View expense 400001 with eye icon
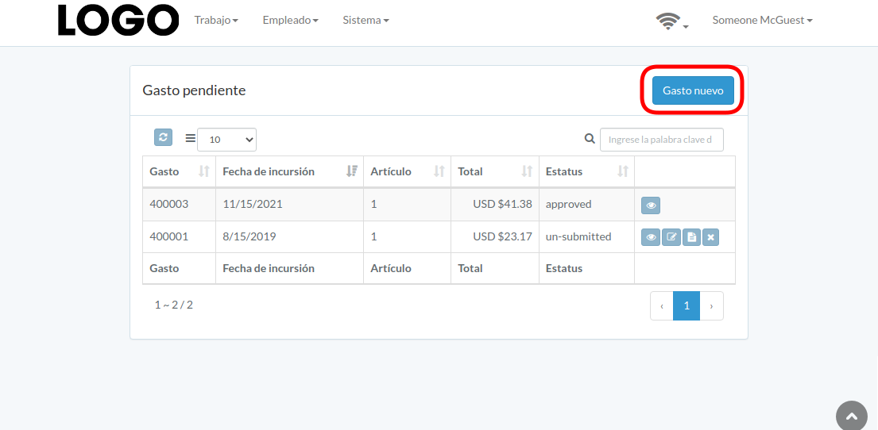 point(651,238)
